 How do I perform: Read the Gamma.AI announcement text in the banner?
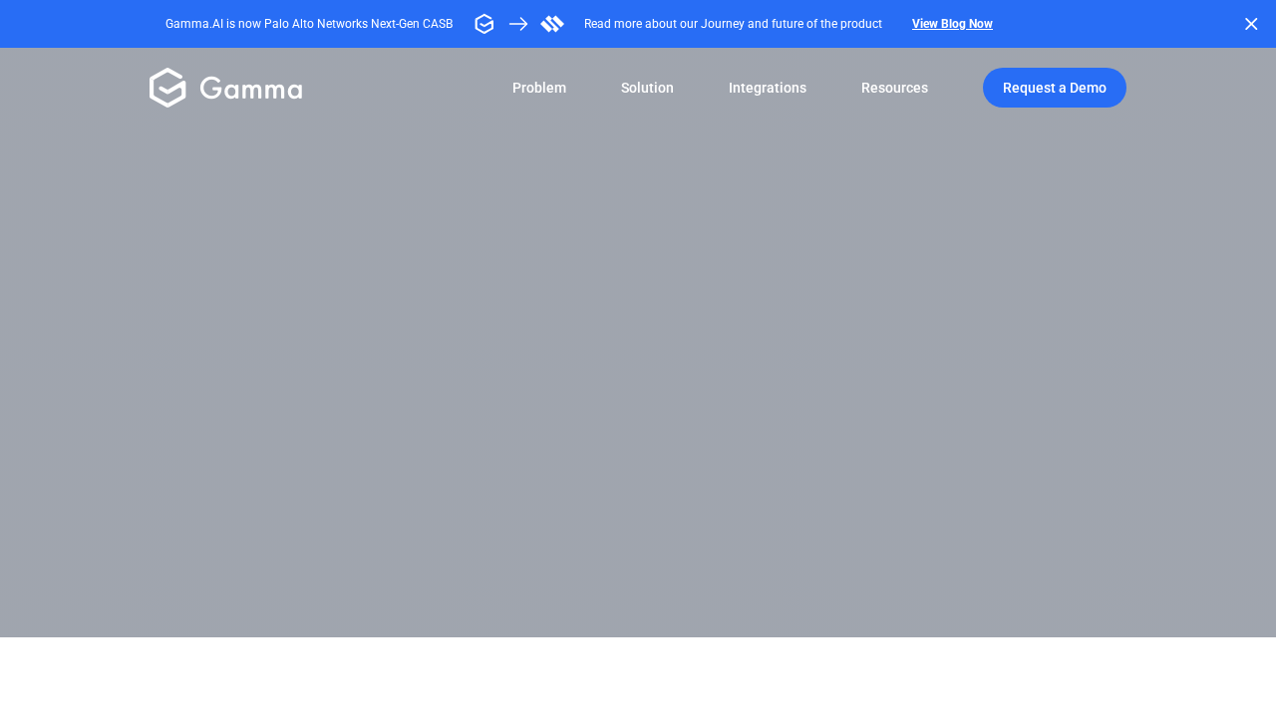308,23
